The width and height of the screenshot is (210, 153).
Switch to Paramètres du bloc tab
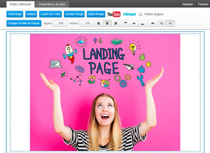pos(54,4)
